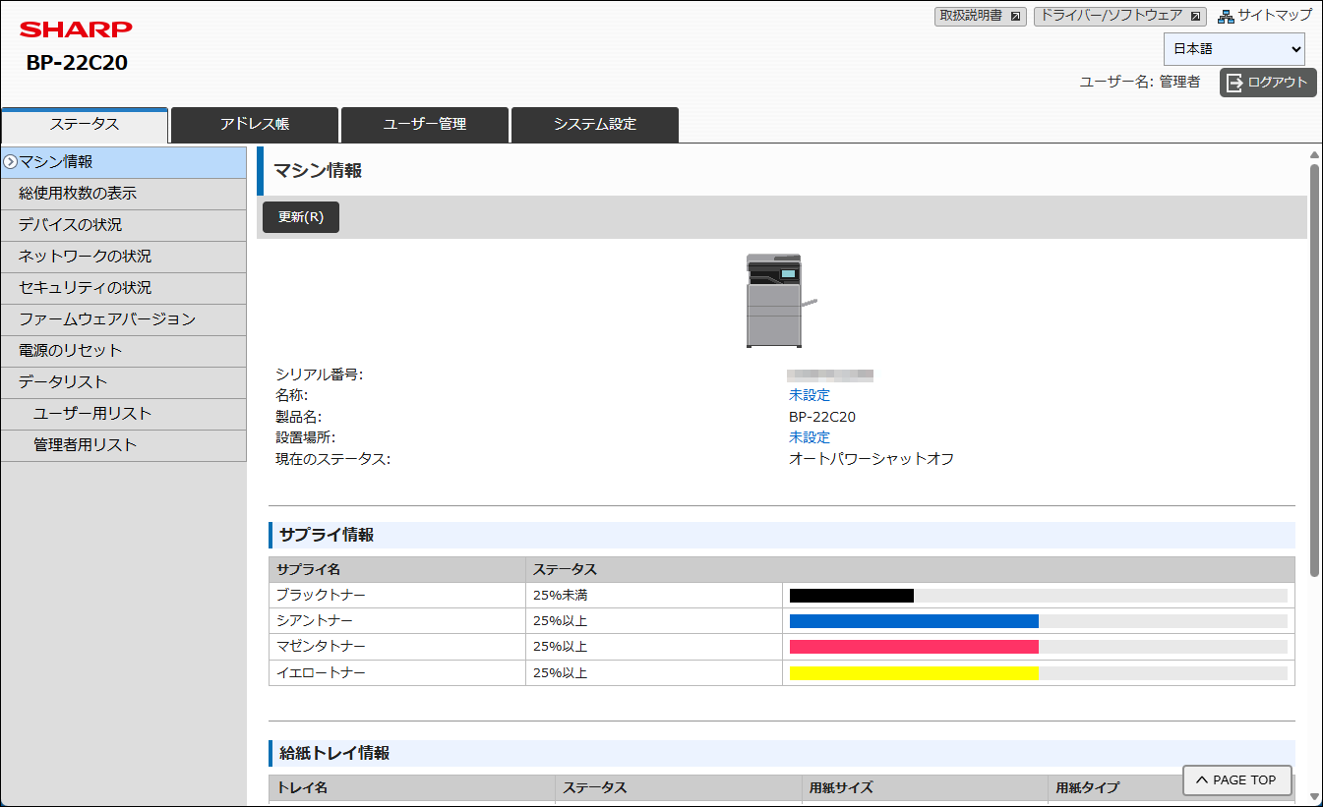This screenshot has height=807, width=1323.
Task: Switch to the ユーザー管理 tab
Action: click(425, 125)
